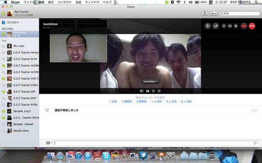Open the dial pad phone button in toolbar

[x=205, y=13]
